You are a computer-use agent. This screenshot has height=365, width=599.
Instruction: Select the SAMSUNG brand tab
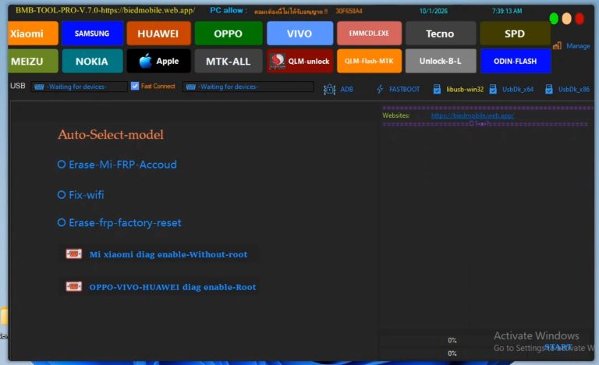92,34
